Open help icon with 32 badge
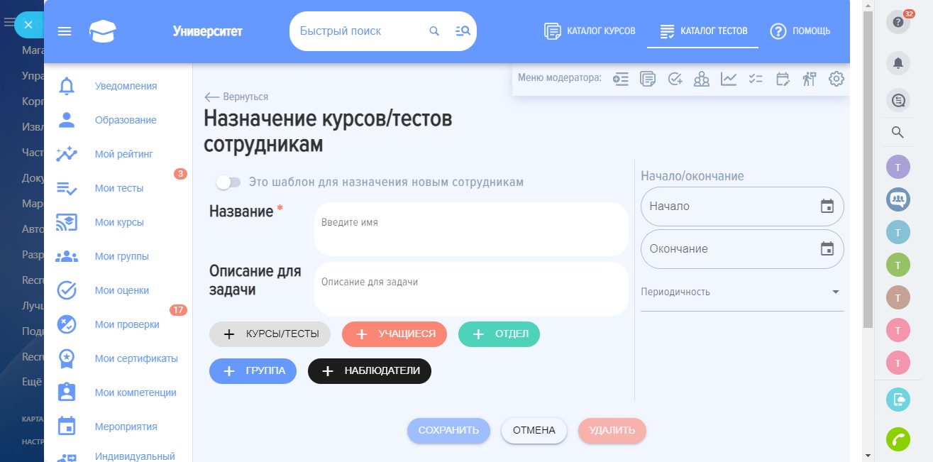Image resolution: width=933 pixels, height=462 pixels. point(898,22)
